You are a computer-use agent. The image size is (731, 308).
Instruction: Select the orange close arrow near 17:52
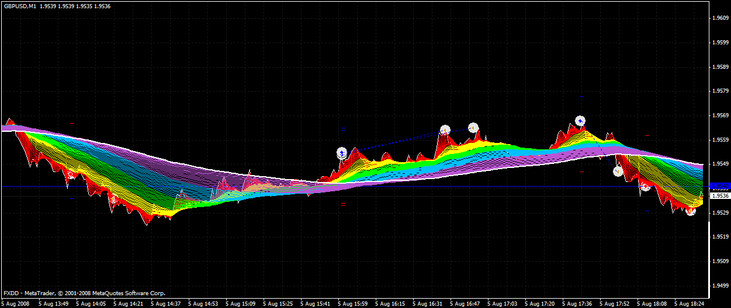point(618,171)
